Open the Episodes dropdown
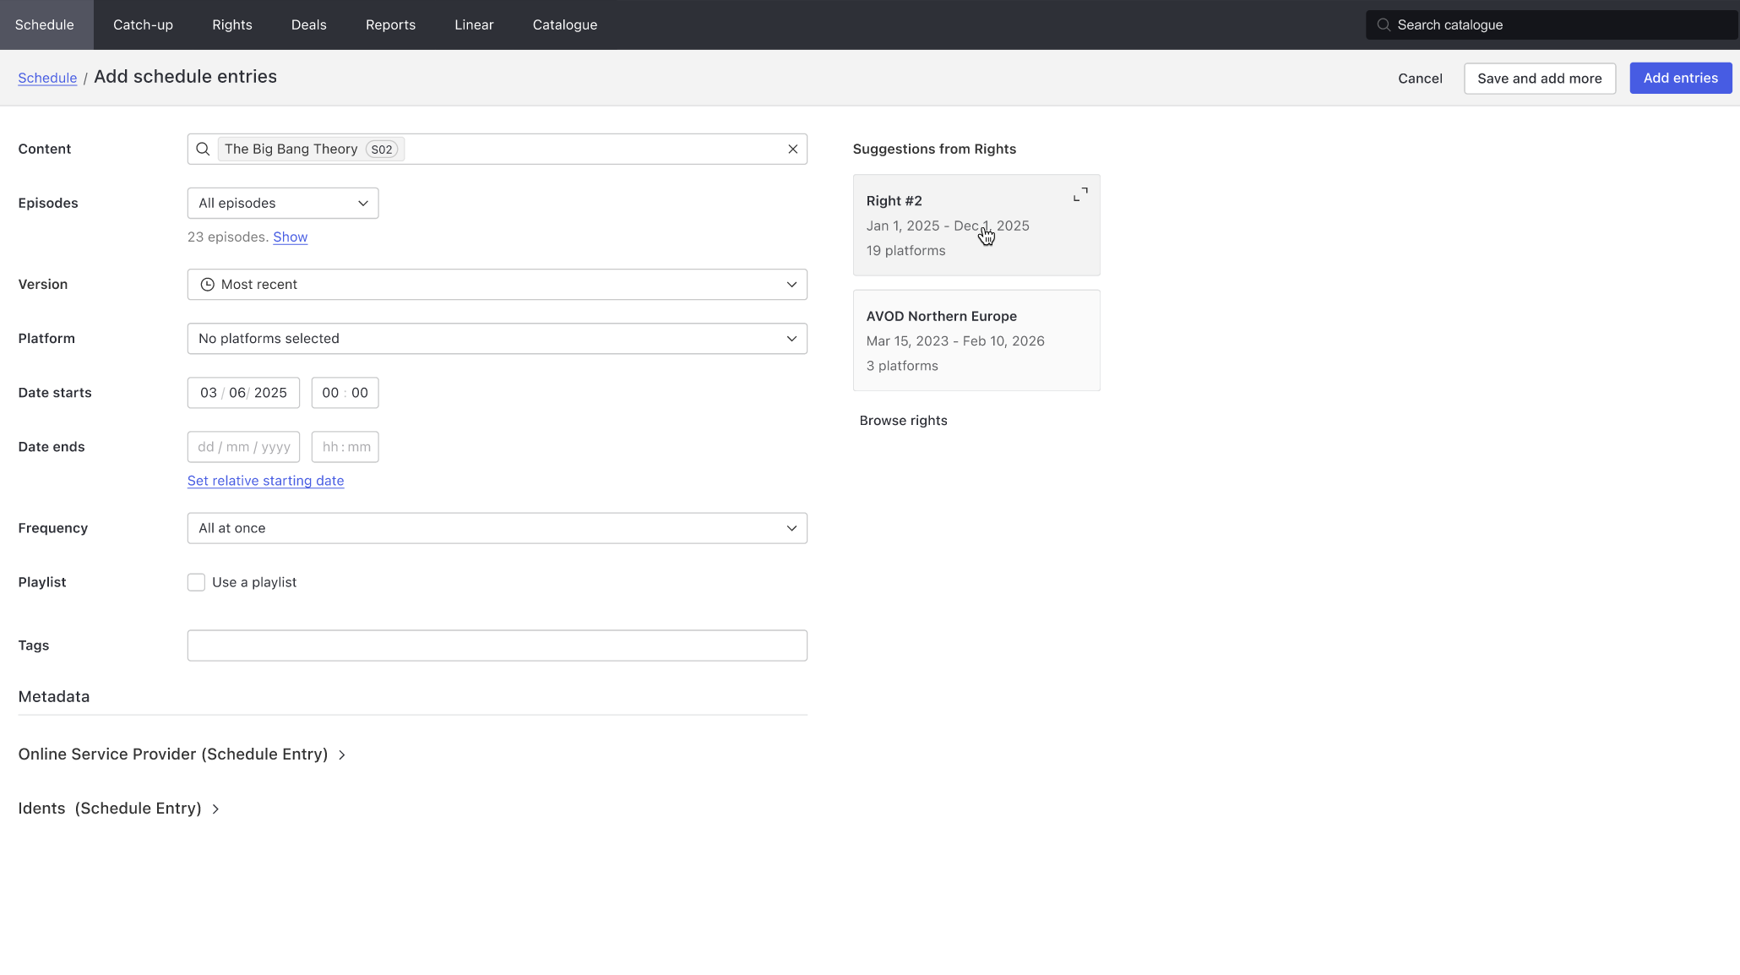The height and width of the screenshot is (975, 1740). click(x=283, y=204)
